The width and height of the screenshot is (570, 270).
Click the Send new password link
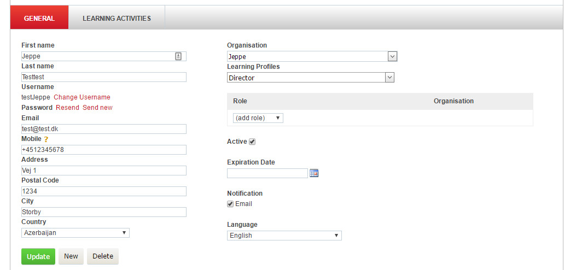(97, 108)
